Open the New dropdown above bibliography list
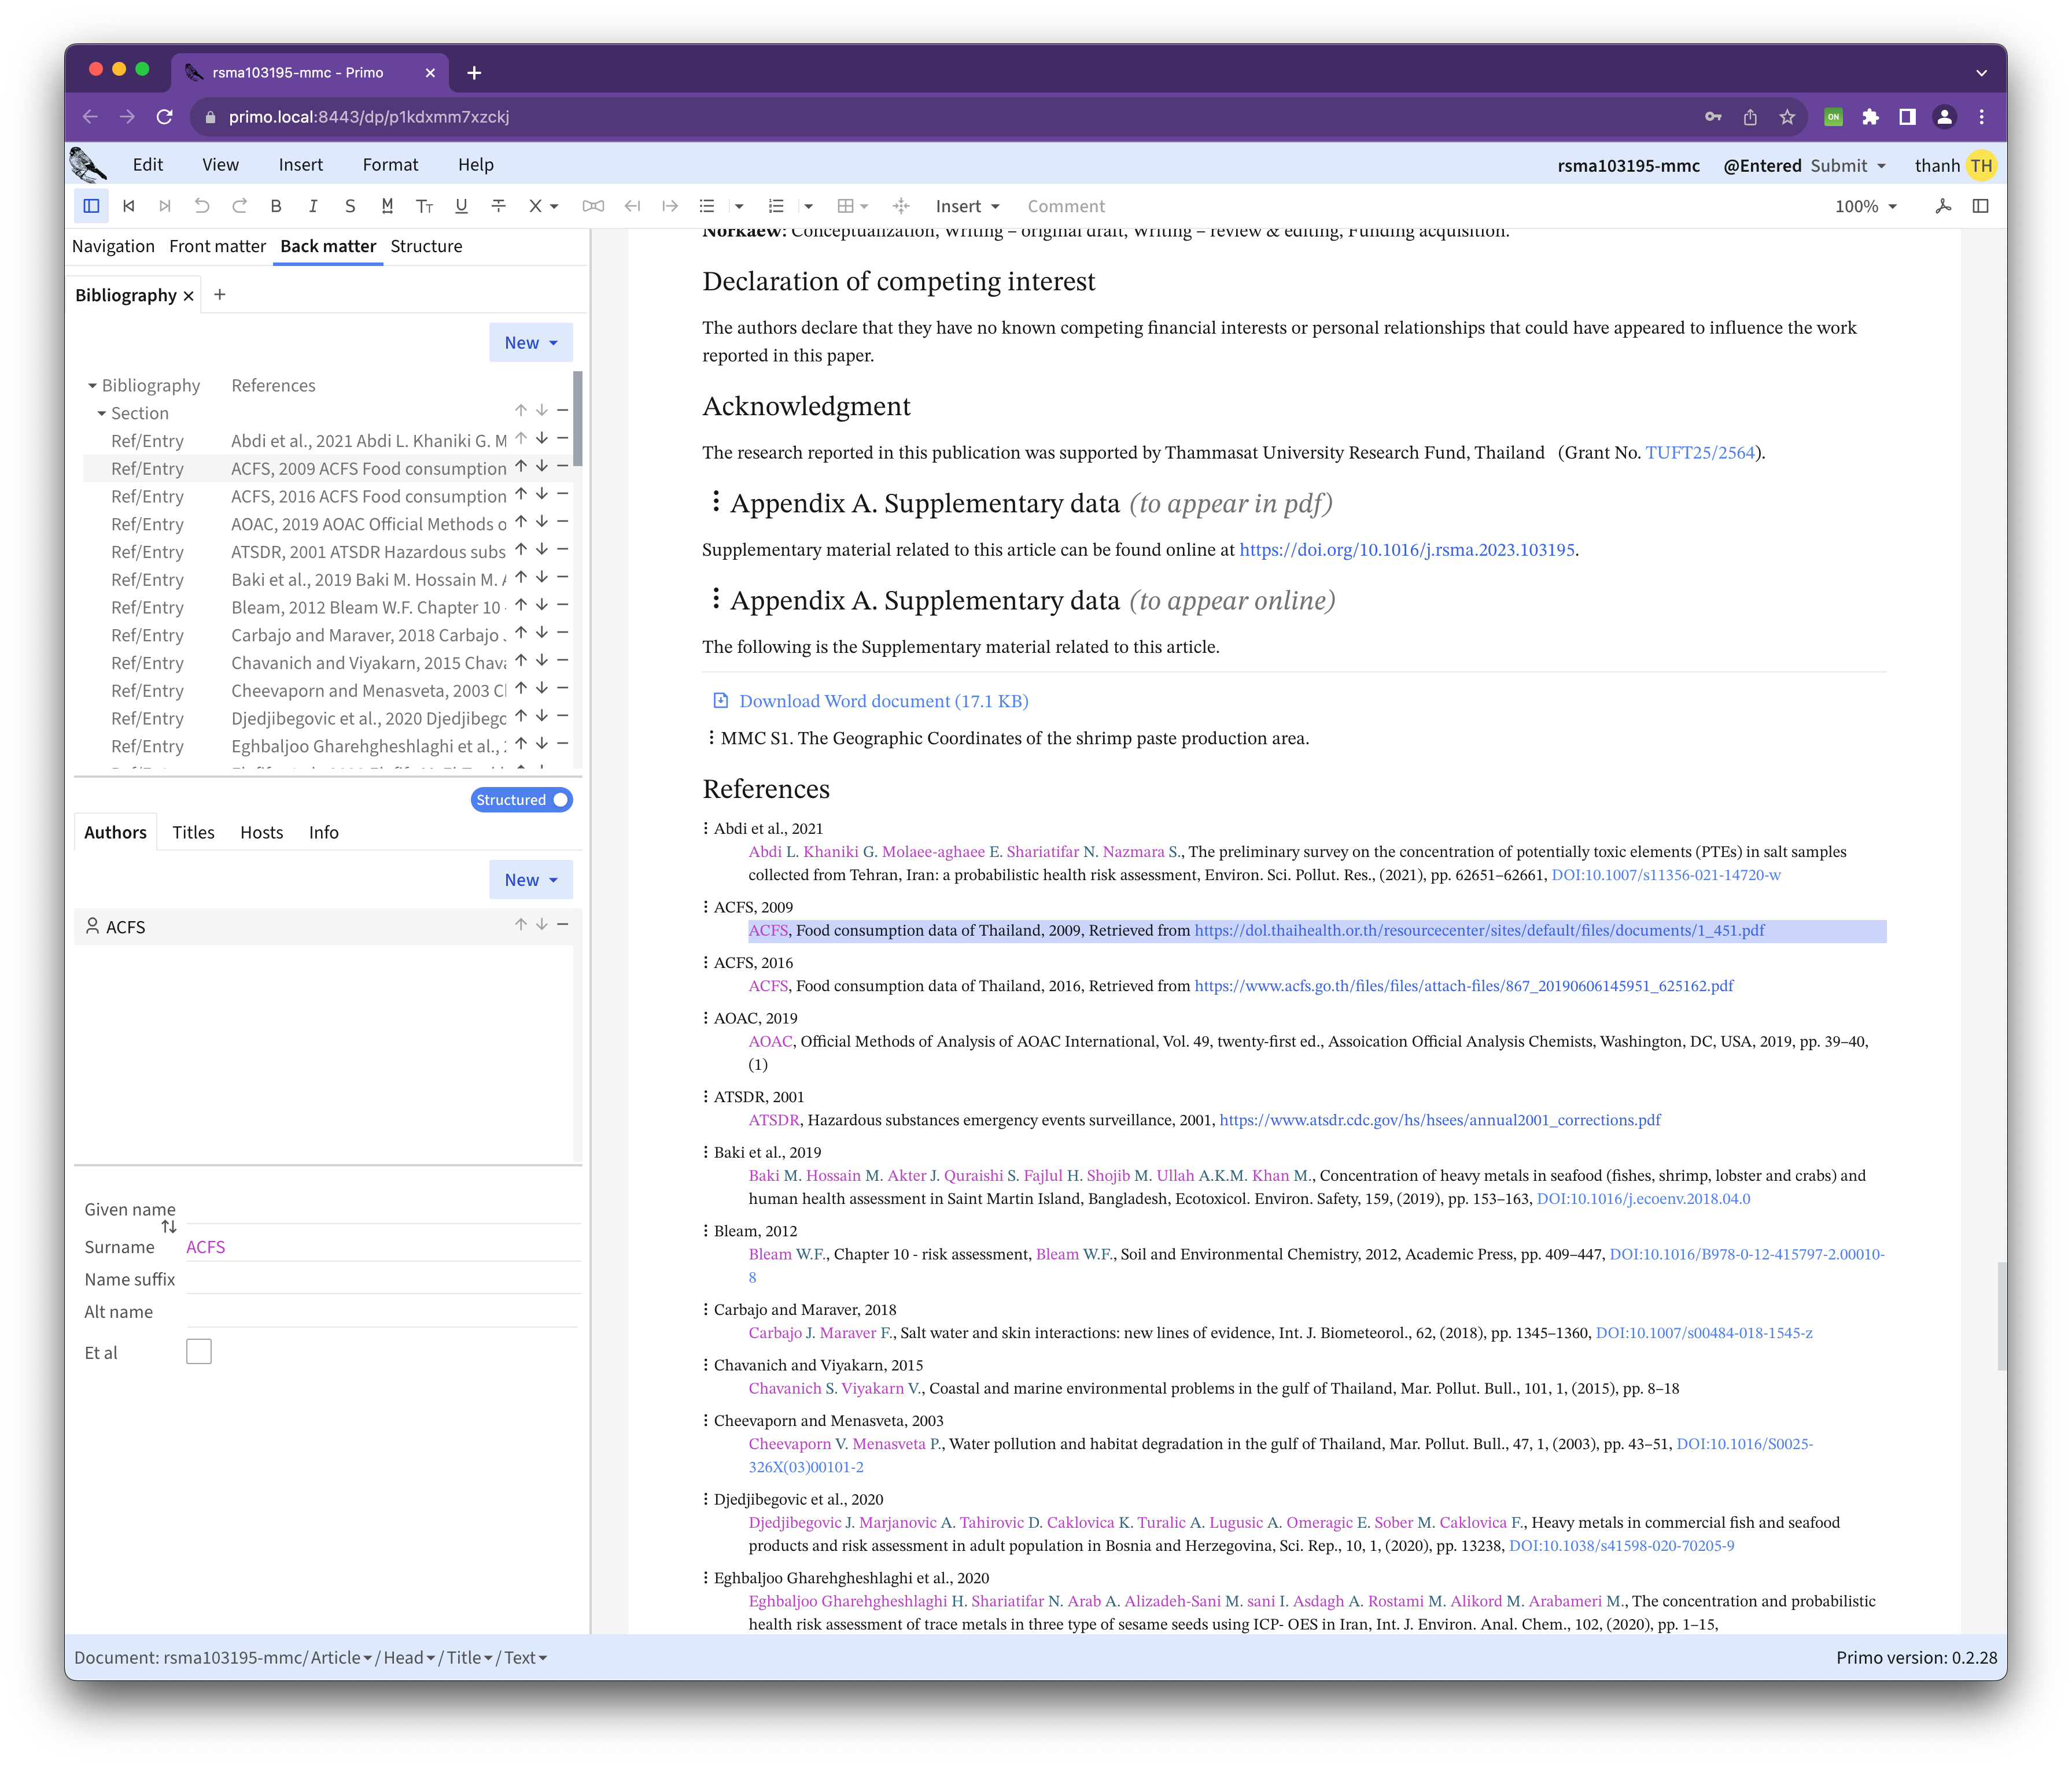 tap(530, 343)
